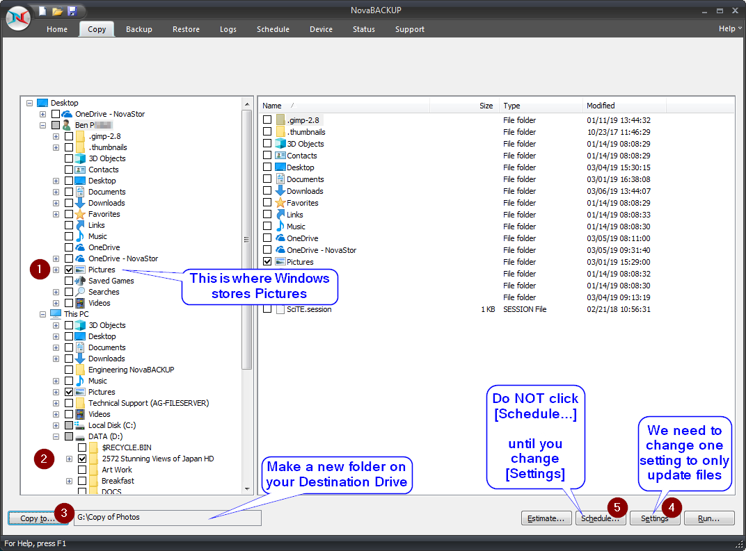Click the Saved Games icon in the tree

[x=81, y=281]
